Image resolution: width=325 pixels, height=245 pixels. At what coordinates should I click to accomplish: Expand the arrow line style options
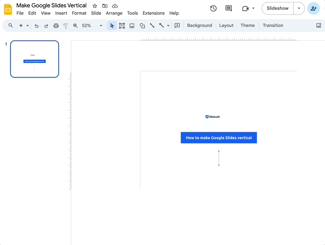click(168, 25)
